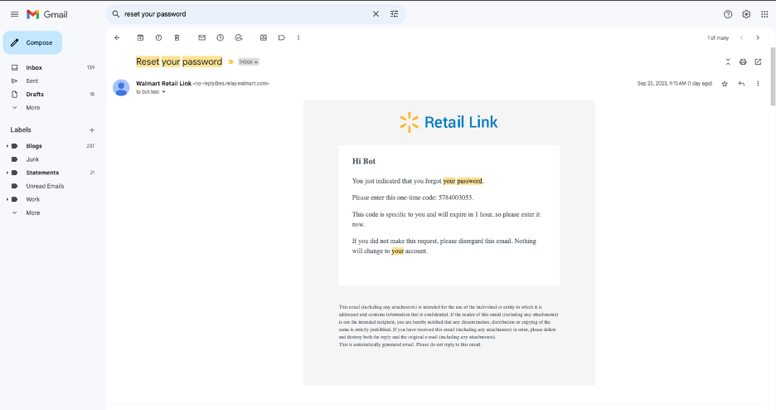The height and width of the screenshot is (410, 776).
Task: Delete the email with the trash icon
Action: 177,37
